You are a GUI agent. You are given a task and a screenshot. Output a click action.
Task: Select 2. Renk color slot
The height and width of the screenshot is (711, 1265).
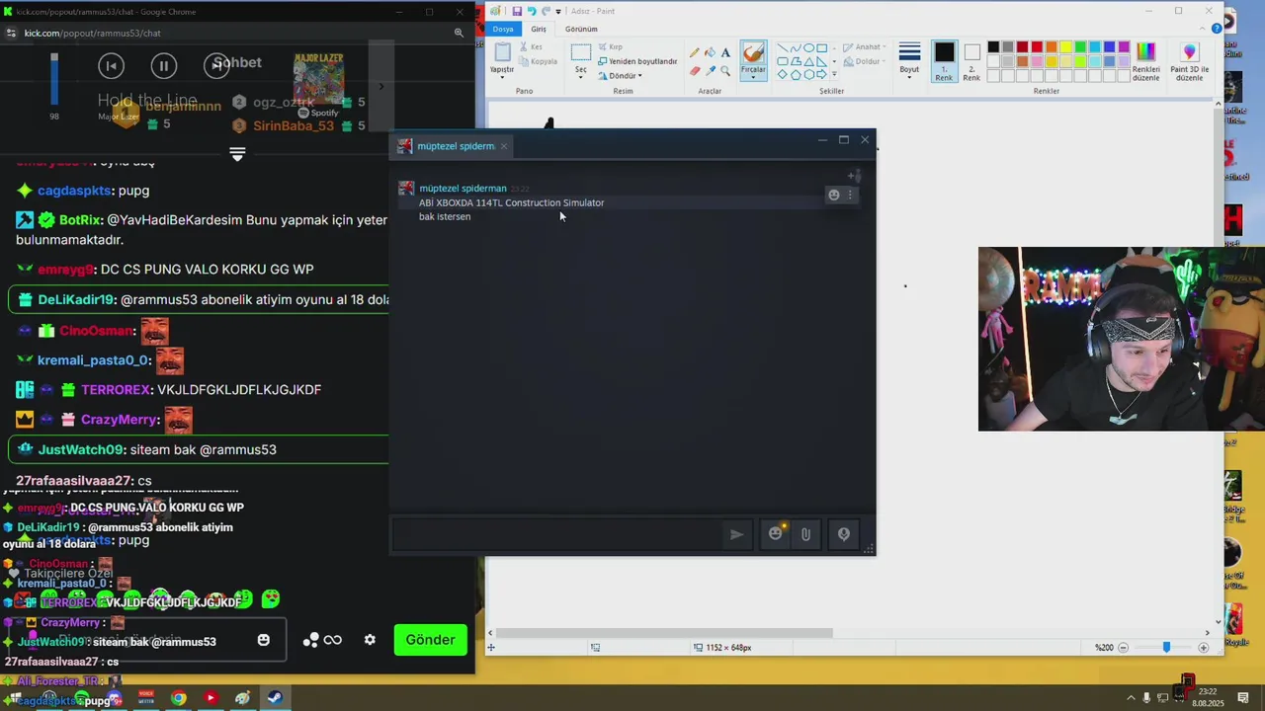click(x=971, y=61)
